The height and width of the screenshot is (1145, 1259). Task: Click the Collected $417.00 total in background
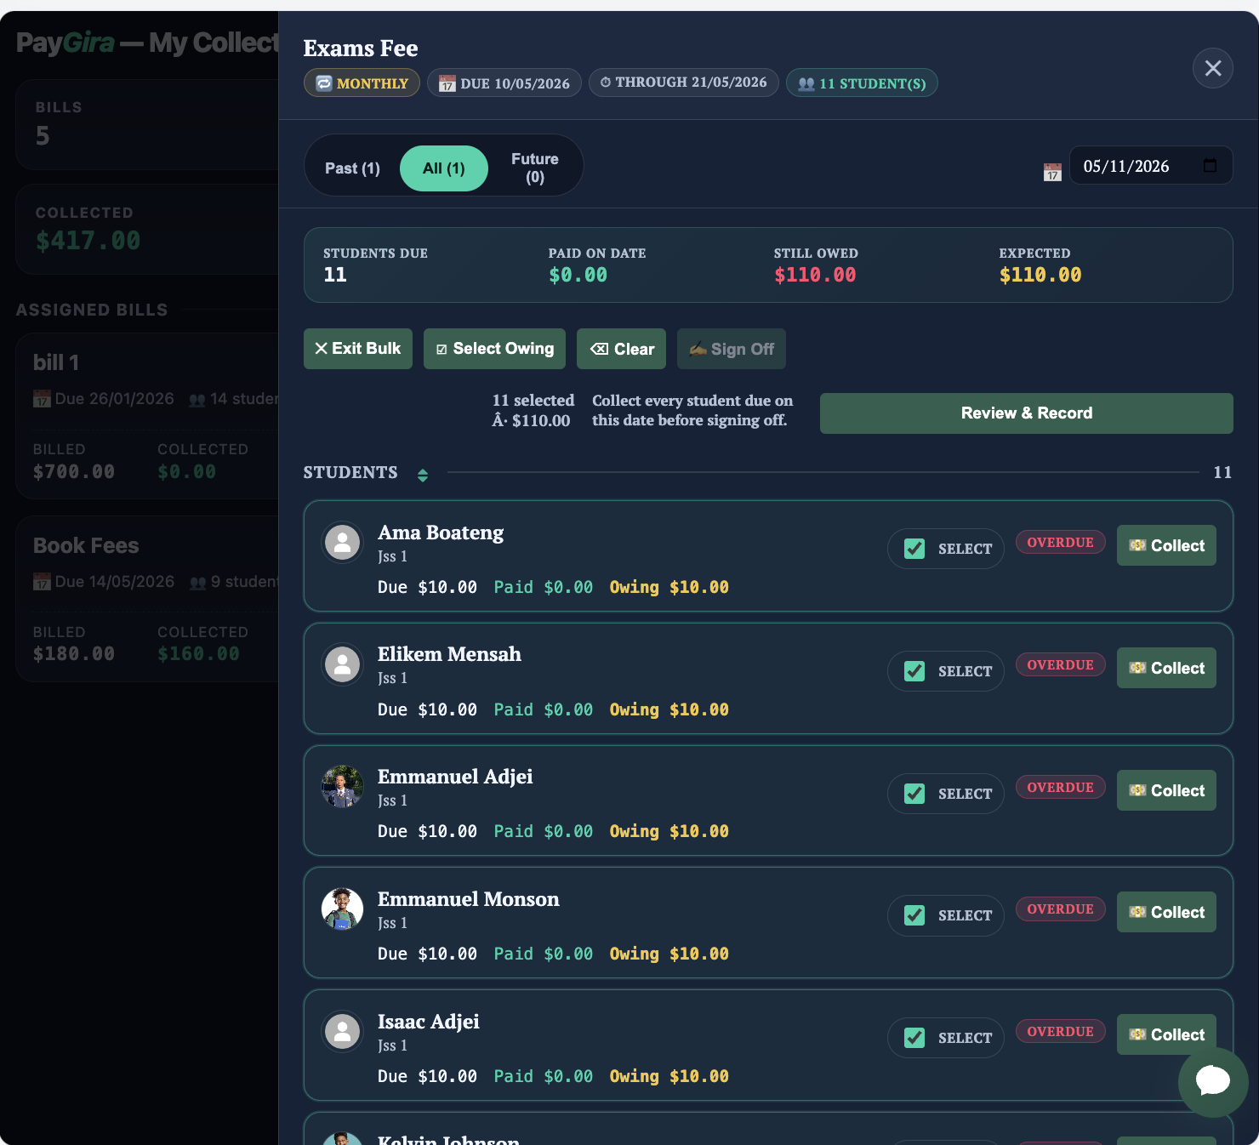88,241
